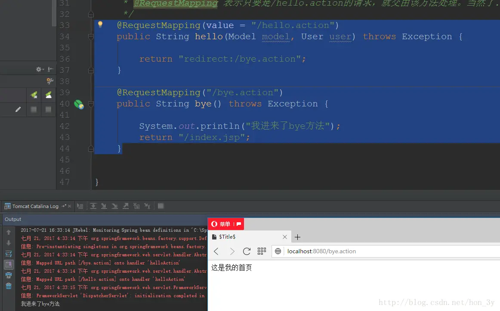500x311 pixels.
Task: Click line number 47 in the gutter
Action: point(64,182)
